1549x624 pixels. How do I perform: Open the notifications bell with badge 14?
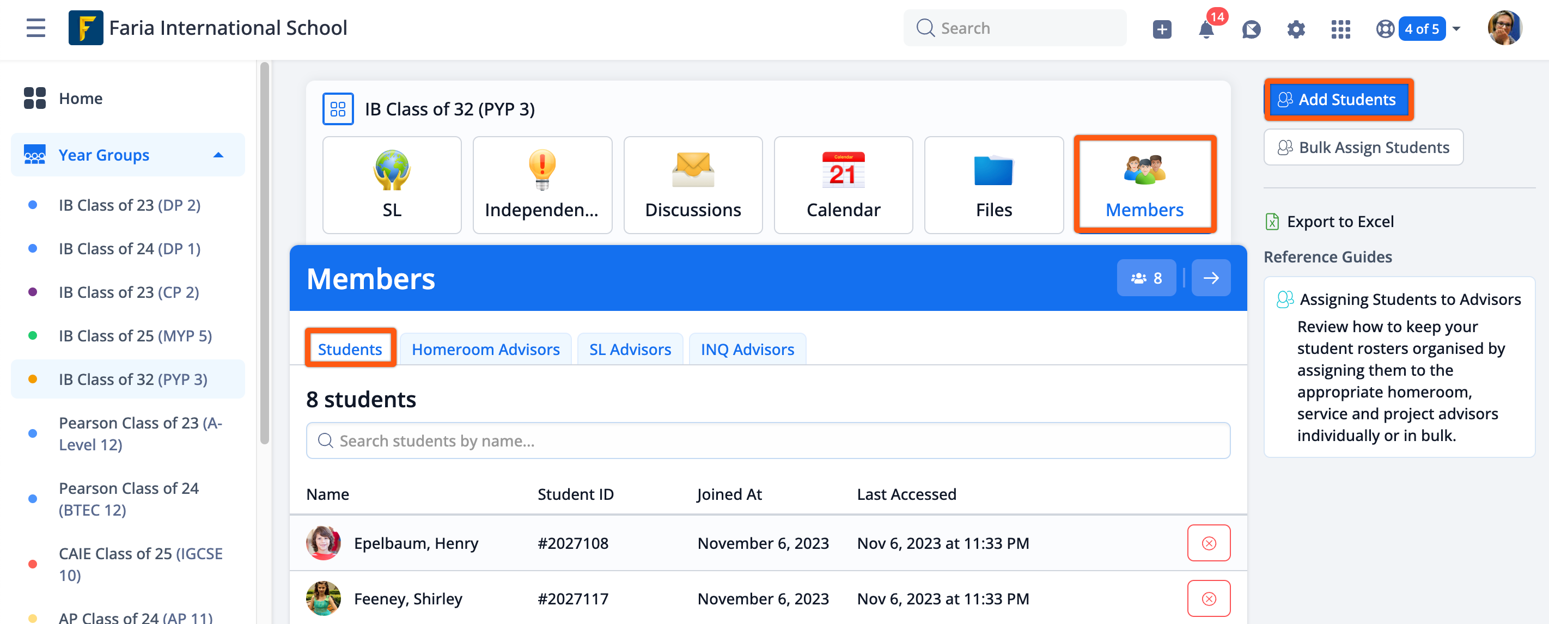tap(1207, 28)
